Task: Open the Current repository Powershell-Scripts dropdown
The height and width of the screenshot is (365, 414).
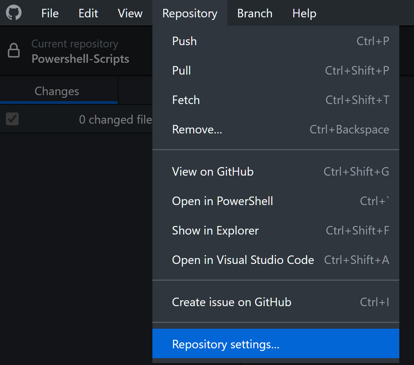Action: pos(76,51)
